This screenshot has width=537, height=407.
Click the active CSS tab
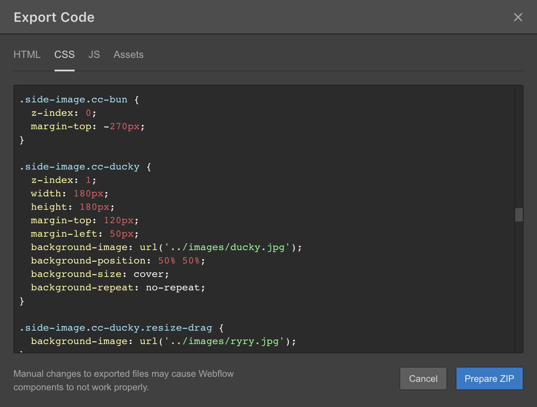[64, 55]
